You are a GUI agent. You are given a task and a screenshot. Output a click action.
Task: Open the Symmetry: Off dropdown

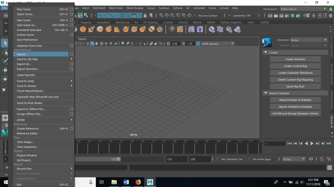tap(243, 16)
